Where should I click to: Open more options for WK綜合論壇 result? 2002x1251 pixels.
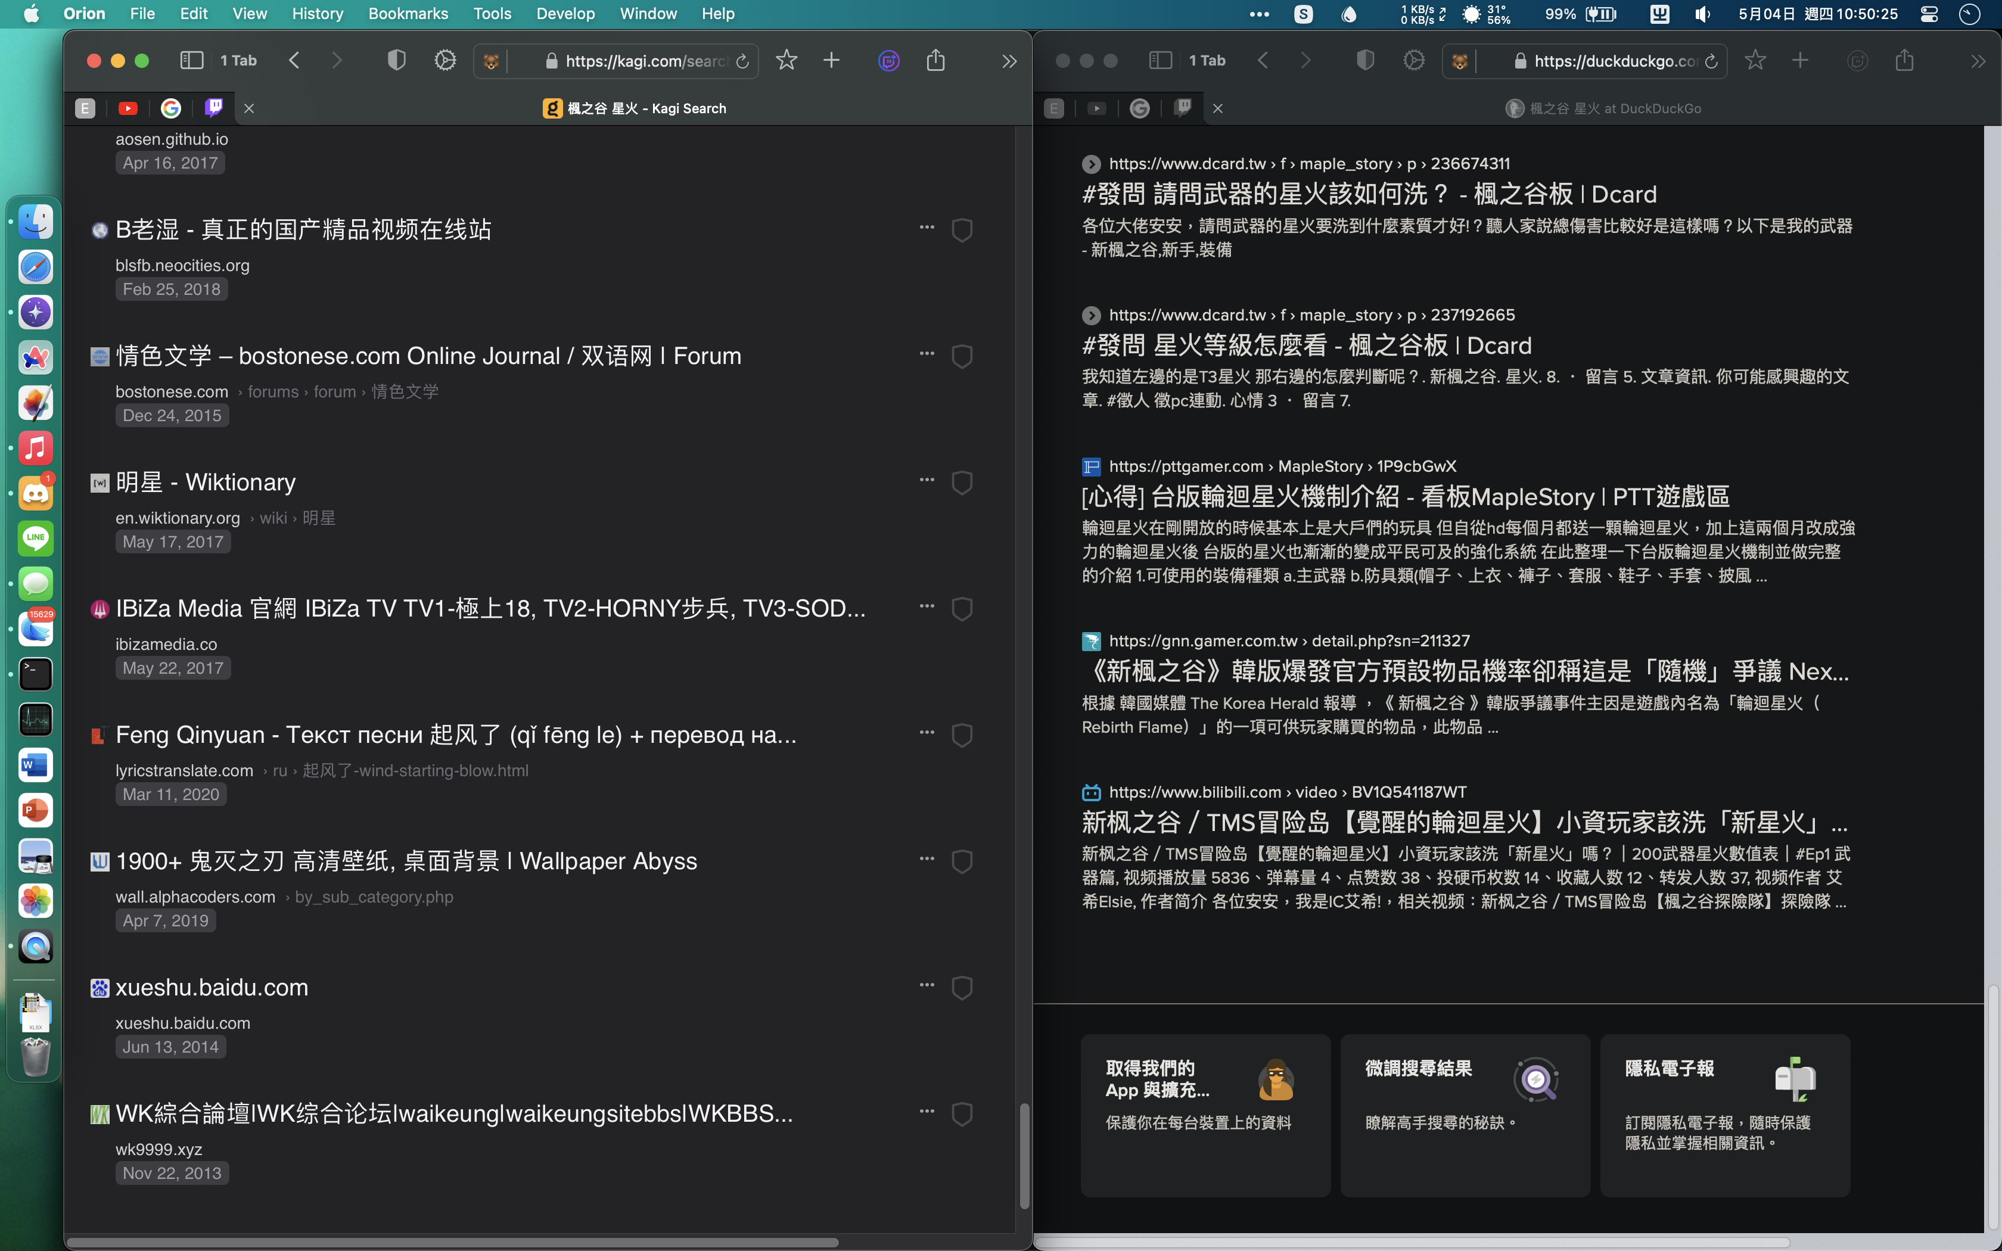point(927,1112)
